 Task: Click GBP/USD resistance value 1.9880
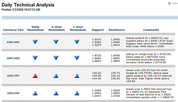pyautogui.click(x=115, y=61)
